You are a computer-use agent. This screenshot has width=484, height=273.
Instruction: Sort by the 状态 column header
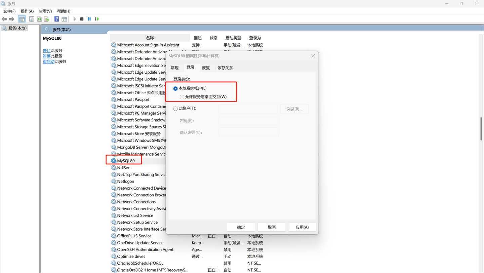point(213,38)
